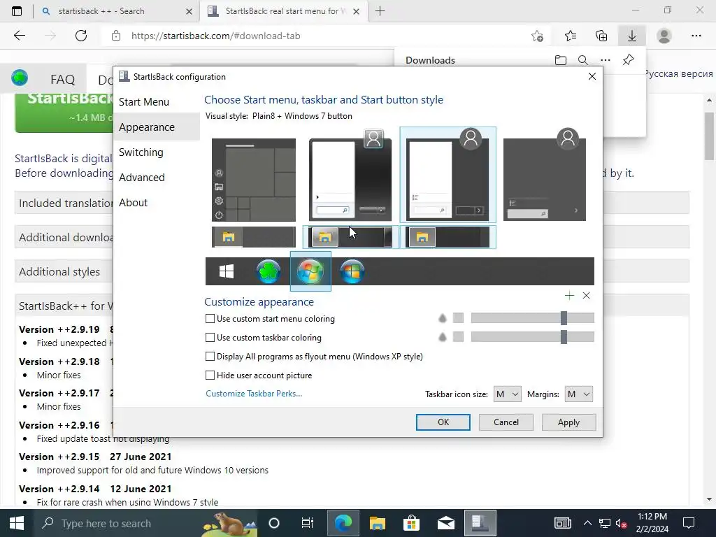This screenshot has height=537, width=716.
Task: Open the Customize Taskbar Perks link
Action: [x=254, y=394]
